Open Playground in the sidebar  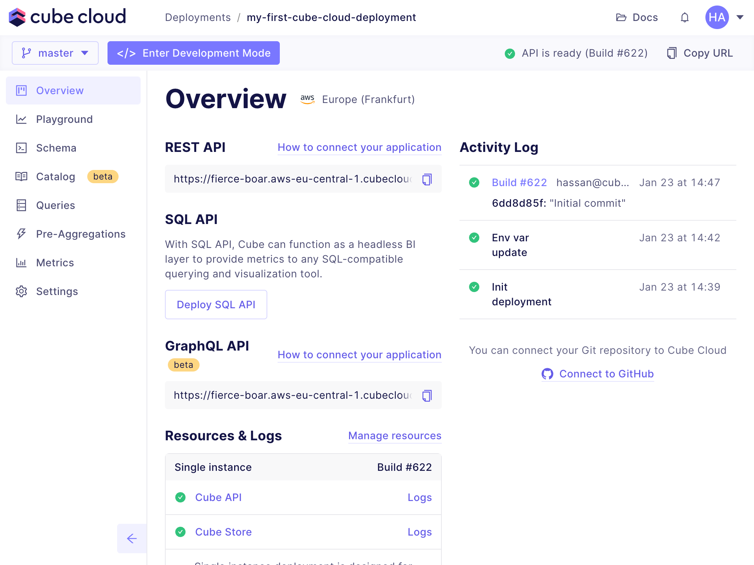(73, 119)
